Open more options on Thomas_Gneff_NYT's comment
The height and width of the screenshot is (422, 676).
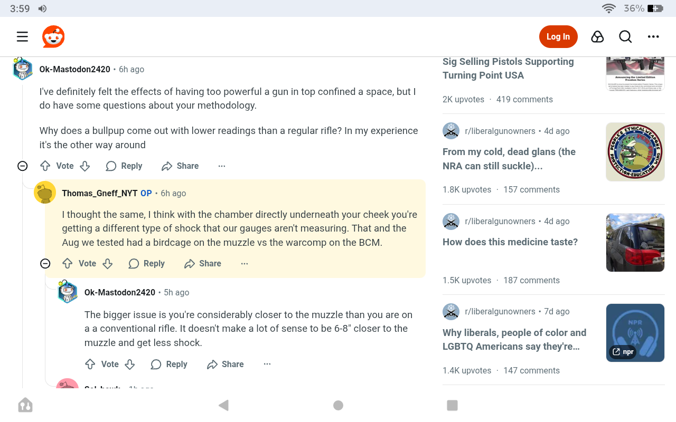tap(245, 263)
